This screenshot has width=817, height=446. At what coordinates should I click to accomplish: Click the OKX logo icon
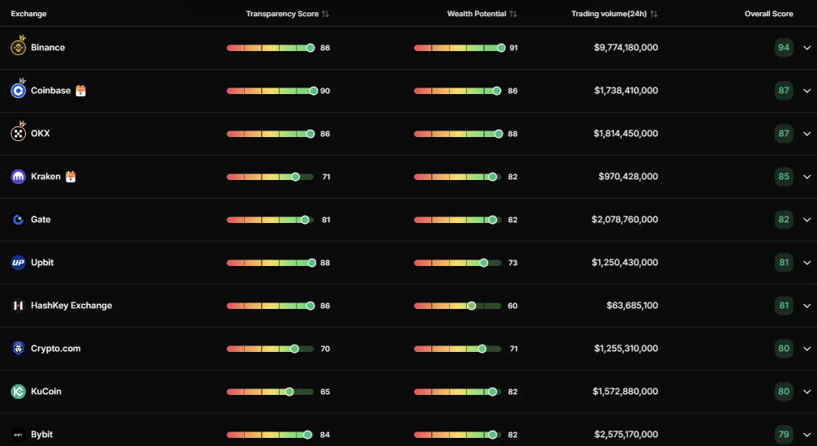pyautogui.click(x=18, y=133)
